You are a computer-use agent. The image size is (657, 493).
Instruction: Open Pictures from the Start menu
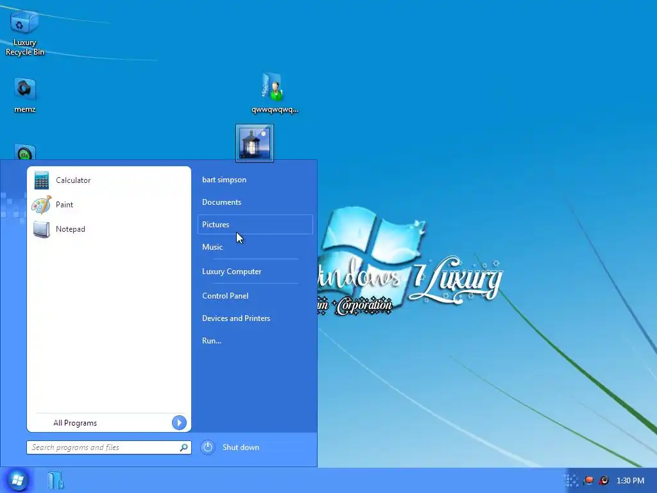tap(255, 224)
